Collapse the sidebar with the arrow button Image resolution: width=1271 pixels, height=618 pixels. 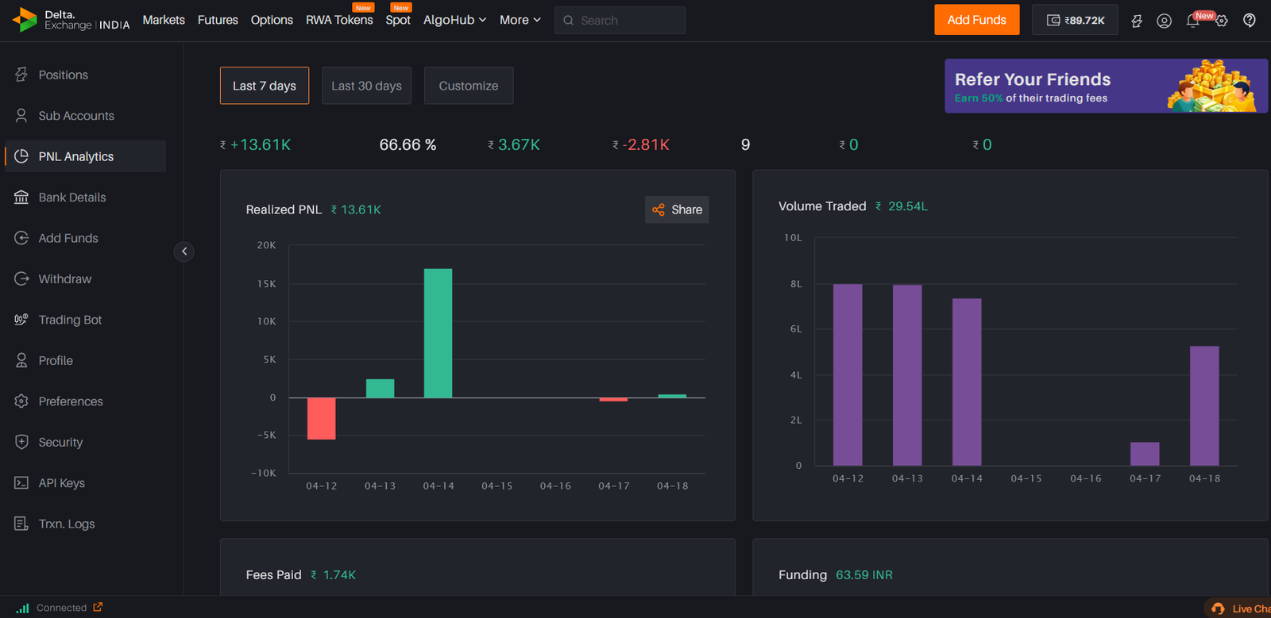click(x=184, y=251)
